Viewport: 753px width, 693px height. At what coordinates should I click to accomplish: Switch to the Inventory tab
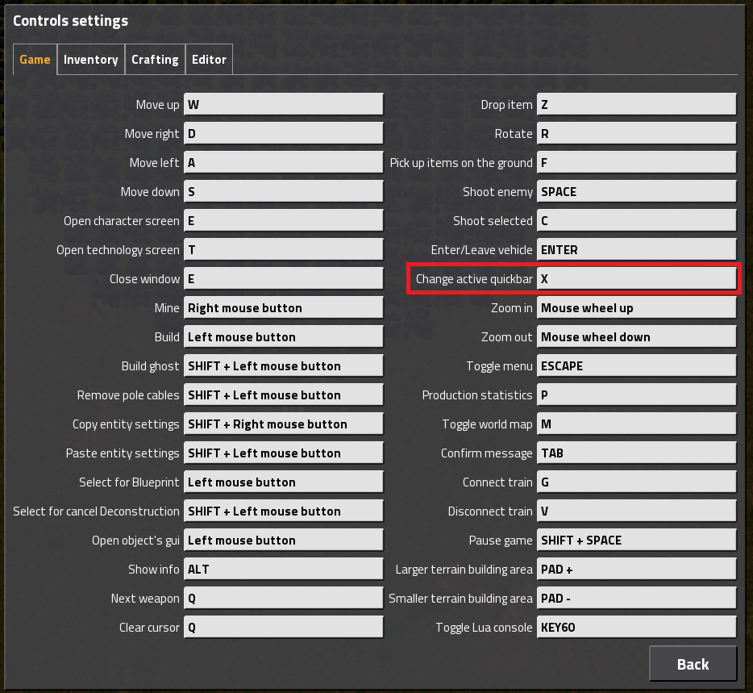91,60
